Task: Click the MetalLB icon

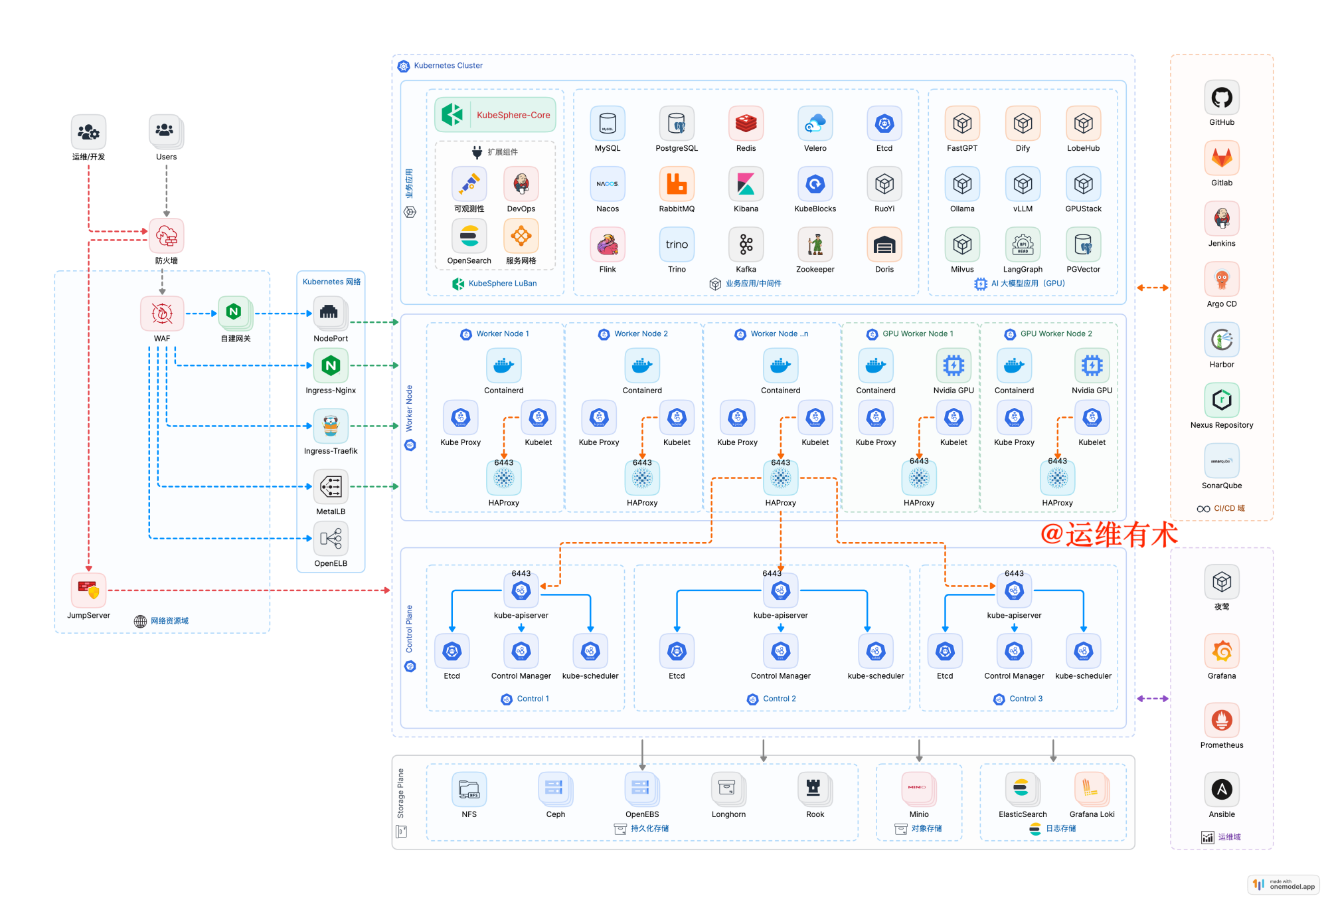Action: [x=331, y=486]
